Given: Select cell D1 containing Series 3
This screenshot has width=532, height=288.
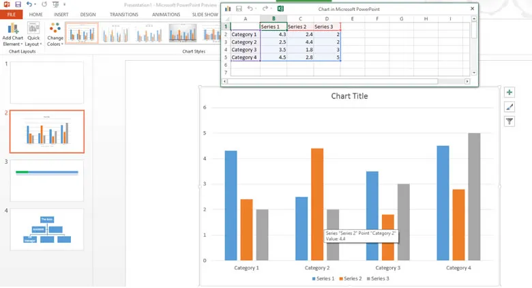Looking at the screenshot, I should click(327, 27).
